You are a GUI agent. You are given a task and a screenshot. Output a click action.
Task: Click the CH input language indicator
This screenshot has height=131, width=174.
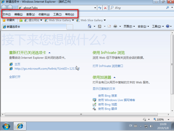[130, 126]
